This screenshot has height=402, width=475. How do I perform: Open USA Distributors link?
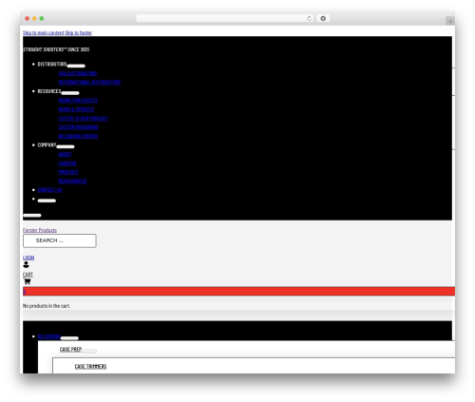tap(78, 73)
